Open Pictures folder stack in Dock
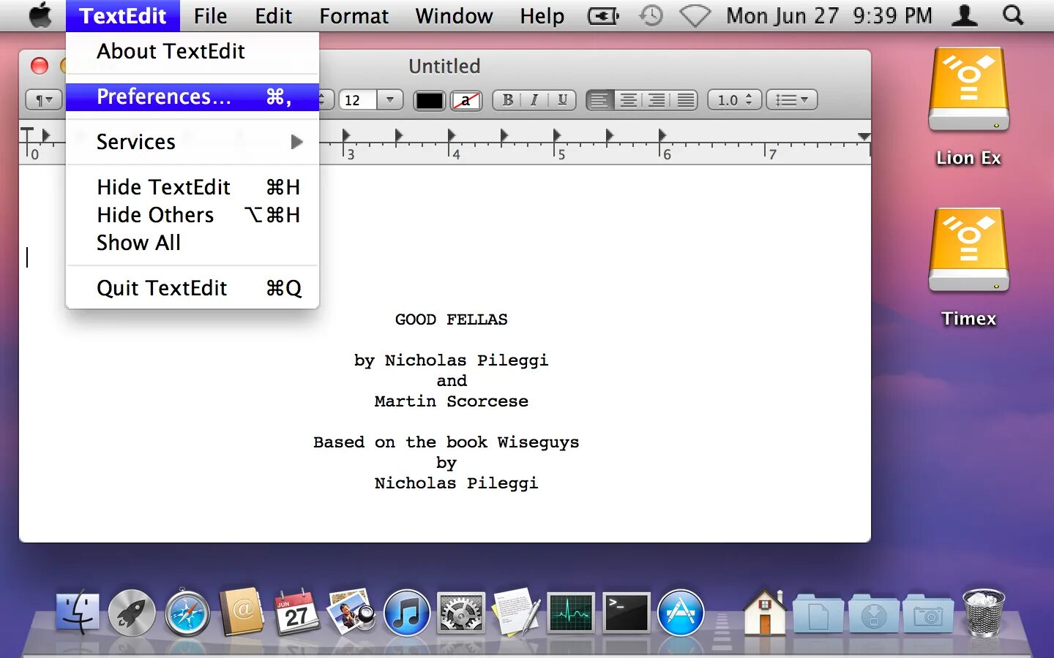1054x658 pixels. click(928, 614)
